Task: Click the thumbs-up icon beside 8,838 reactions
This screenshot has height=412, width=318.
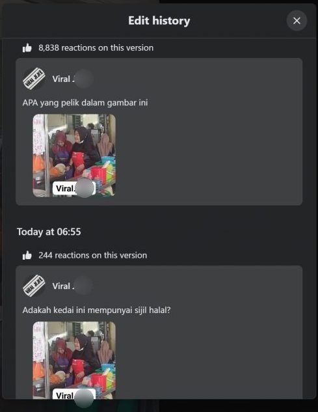Action: [x=27, y=48]
